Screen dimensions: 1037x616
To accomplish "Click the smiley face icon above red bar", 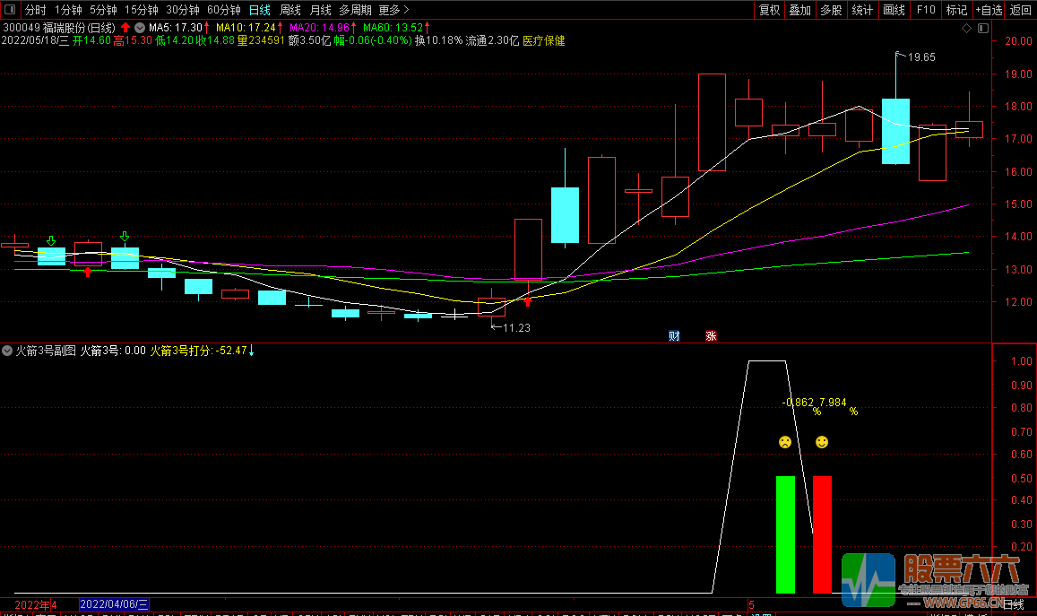I will (822, 442).
